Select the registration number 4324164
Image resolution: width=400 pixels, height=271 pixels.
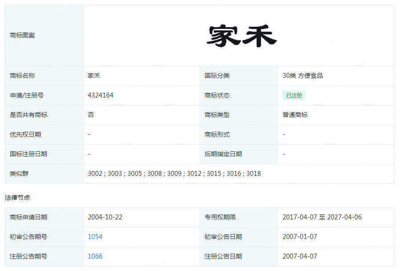point(101,95)
